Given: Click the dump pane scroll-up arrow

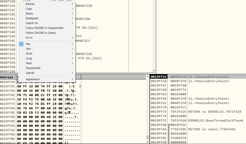Looking at the screenshot, I should (x=147, y=76).
